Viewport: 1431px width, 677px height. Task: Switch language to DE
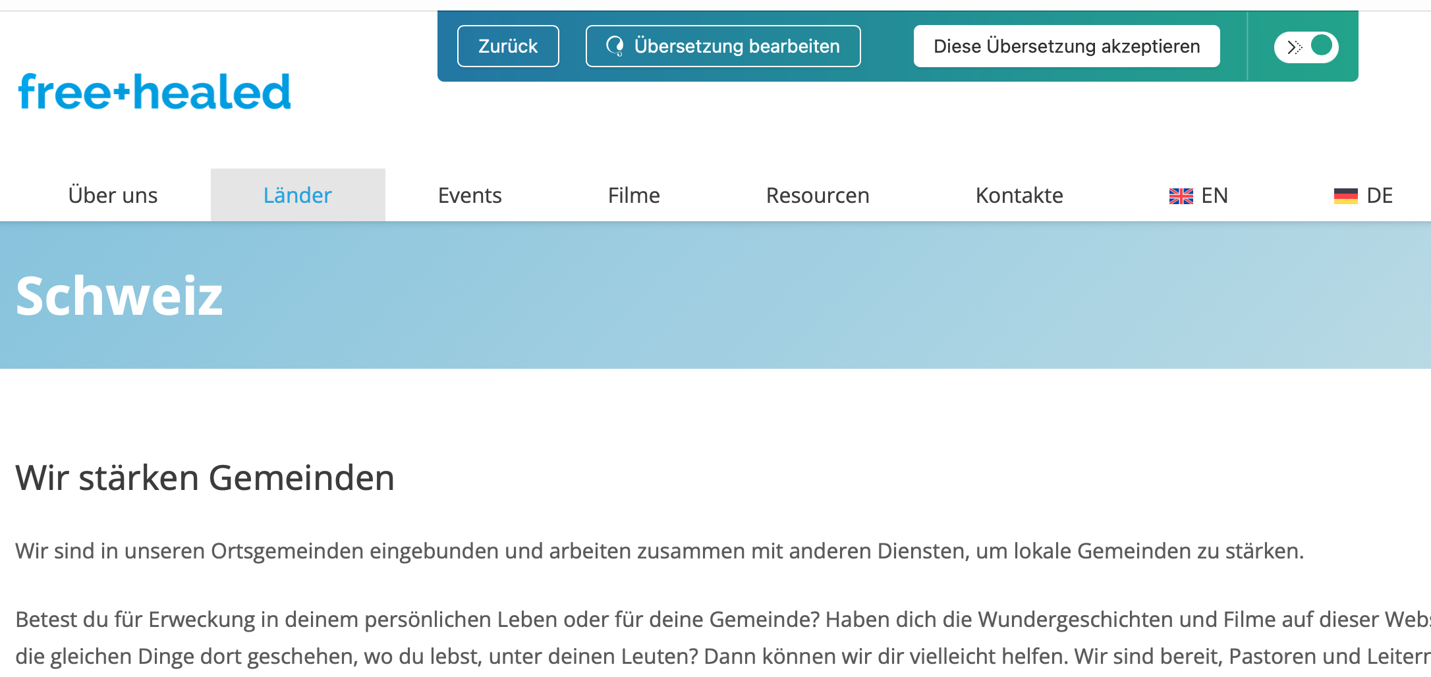click(x=1363, y=195)
